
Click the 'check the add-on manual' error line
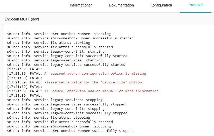pos(102,91)
